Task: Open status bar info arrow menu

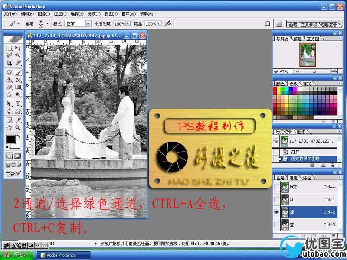Action: 95,244
